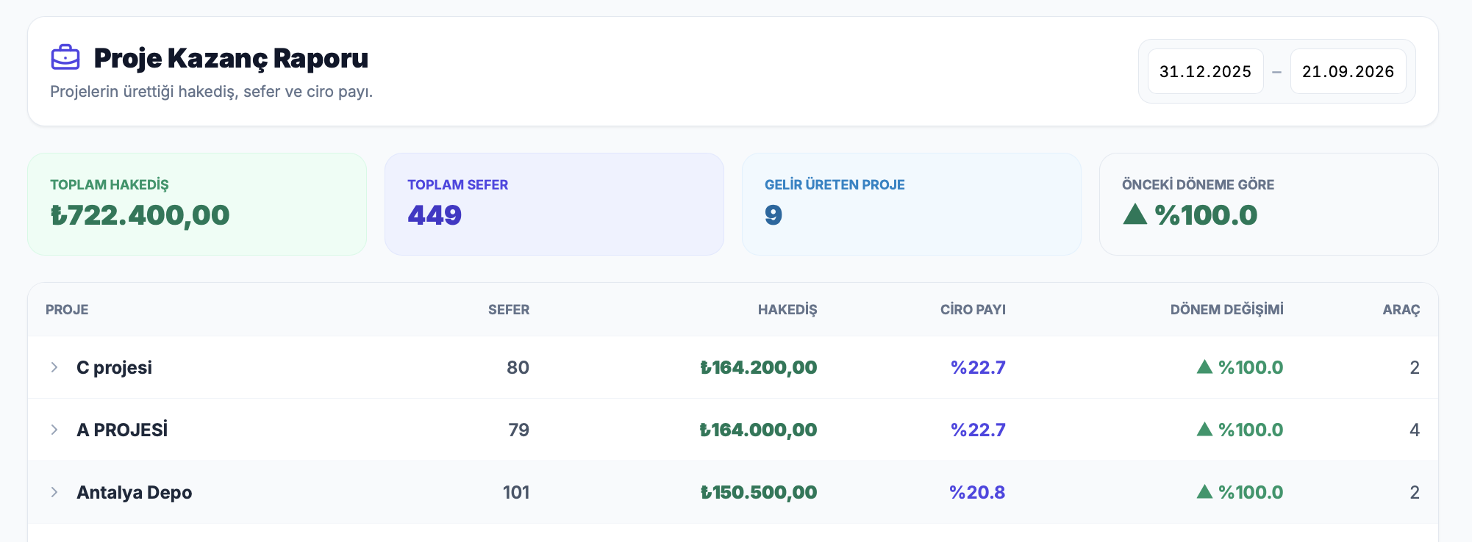The image size is (1472, 542).
Task: Click the SEFER column header
Action: pos(509,310)
